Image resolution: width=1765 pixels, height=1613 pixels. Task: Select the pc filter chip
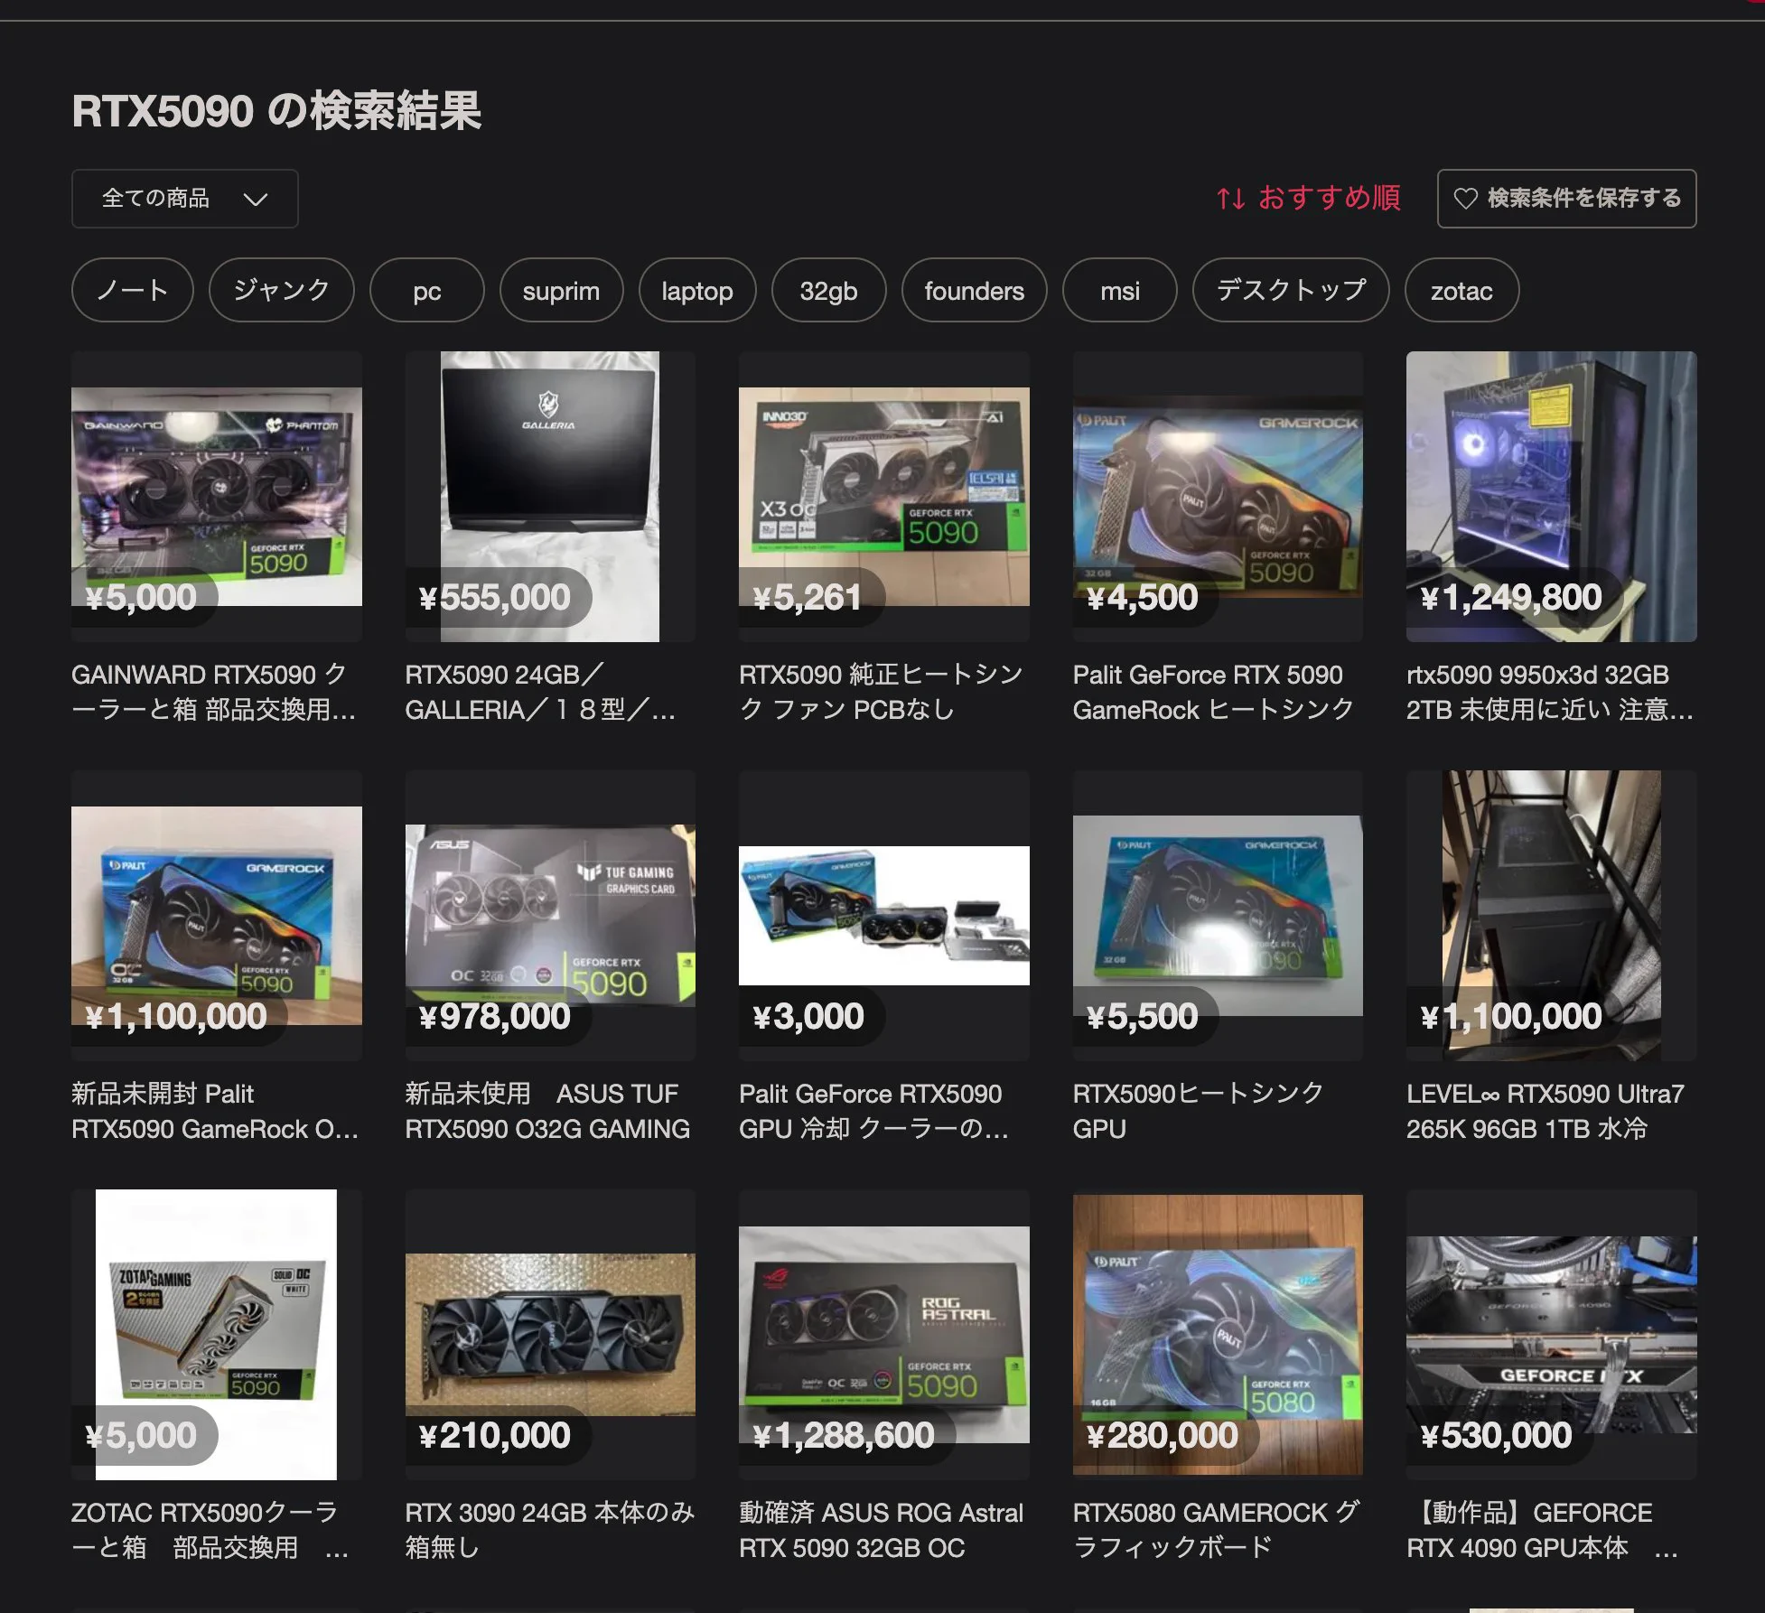pos(427,290)
